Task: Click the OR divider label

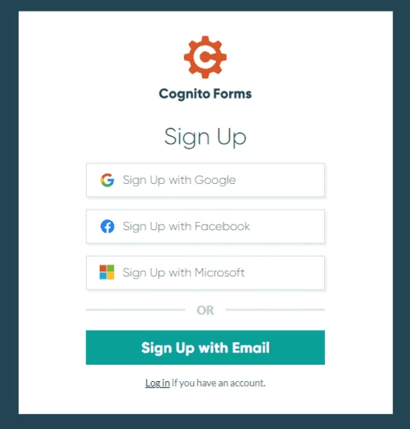Action: tap(205, 310)
